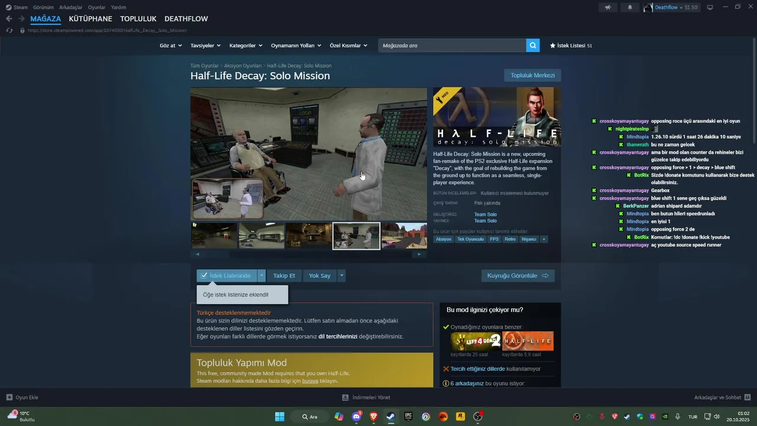Open the Göz at dropdown menu

pos(170,46)
